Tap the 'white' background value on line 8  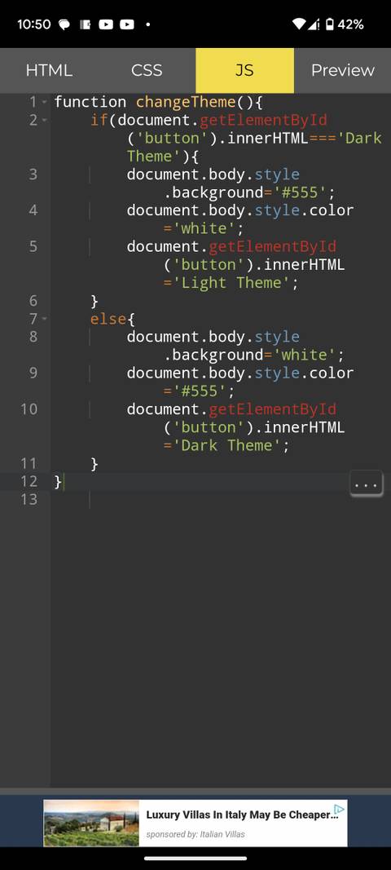click(304, 356)
